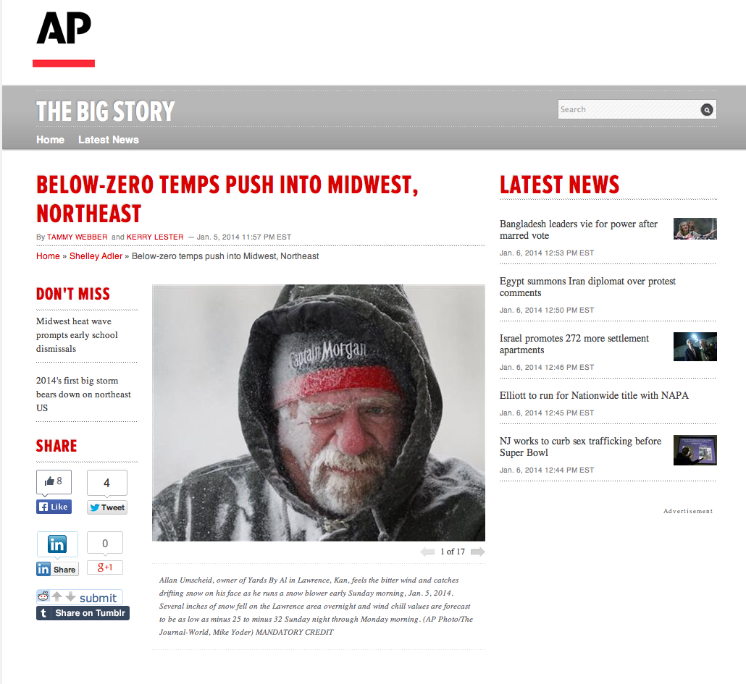Viewport: 746px width, 684px height.
Task: Open Bangladesh leaders story thumbnail
Action: [695, 229]
